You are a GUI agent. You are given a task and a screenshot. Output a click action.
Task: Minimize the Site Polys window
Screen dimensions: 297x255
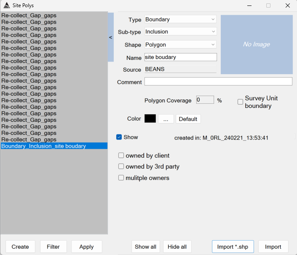[249, 5]
